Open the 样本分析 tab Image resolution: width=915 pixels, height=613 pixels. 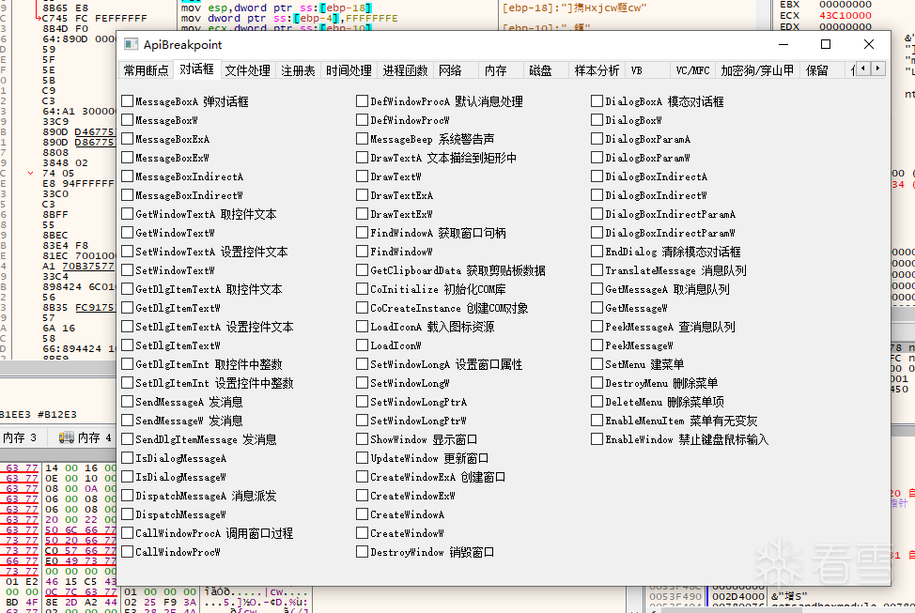597,70
